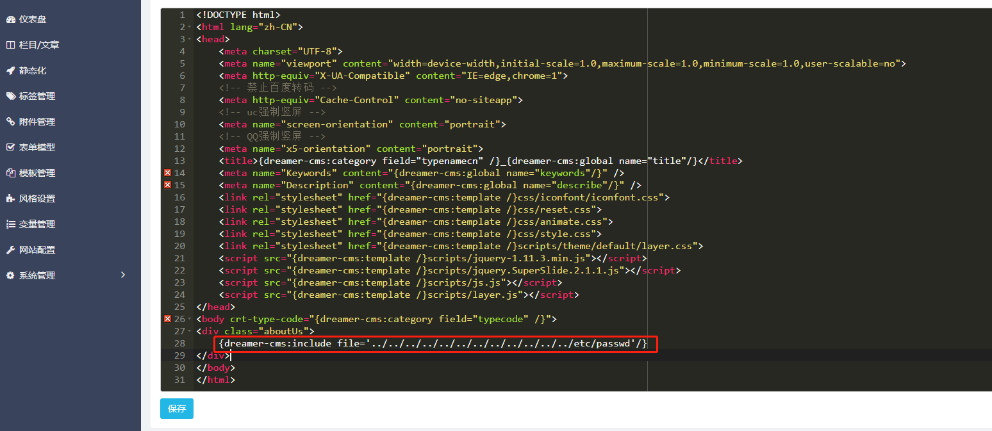Click the closing body tag on line 30

coord(216,368)
